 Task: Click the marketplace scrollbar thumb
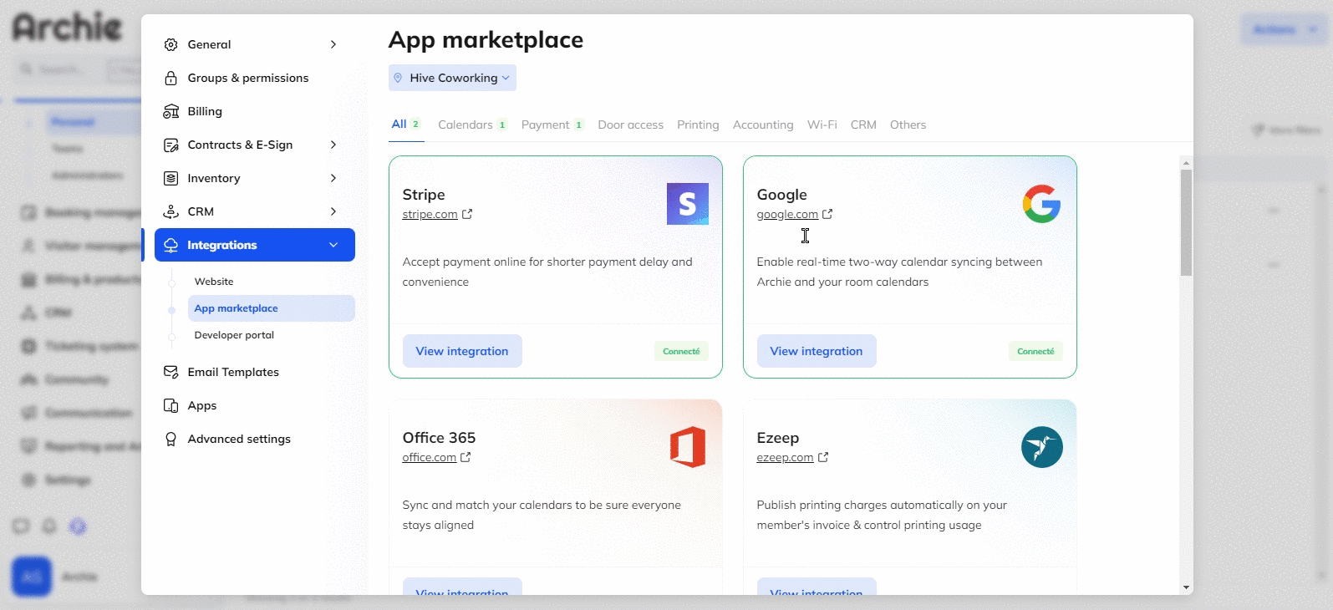[1186, 222]
